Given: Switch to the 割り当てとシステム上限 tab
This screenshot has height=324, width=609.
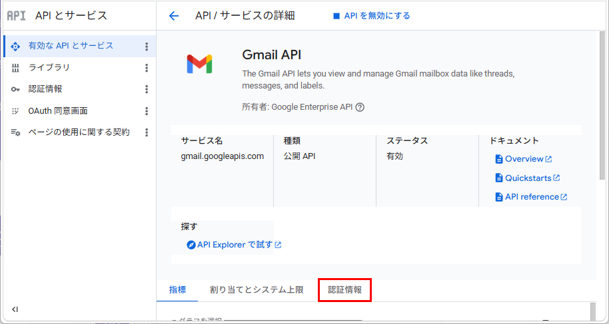Looking at the screenshot, I should [x=257, y=290].
